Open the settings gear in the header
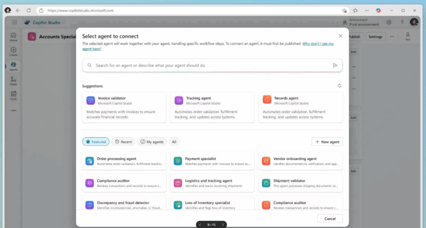The image size is (426, 228). (x=389, y=22)
